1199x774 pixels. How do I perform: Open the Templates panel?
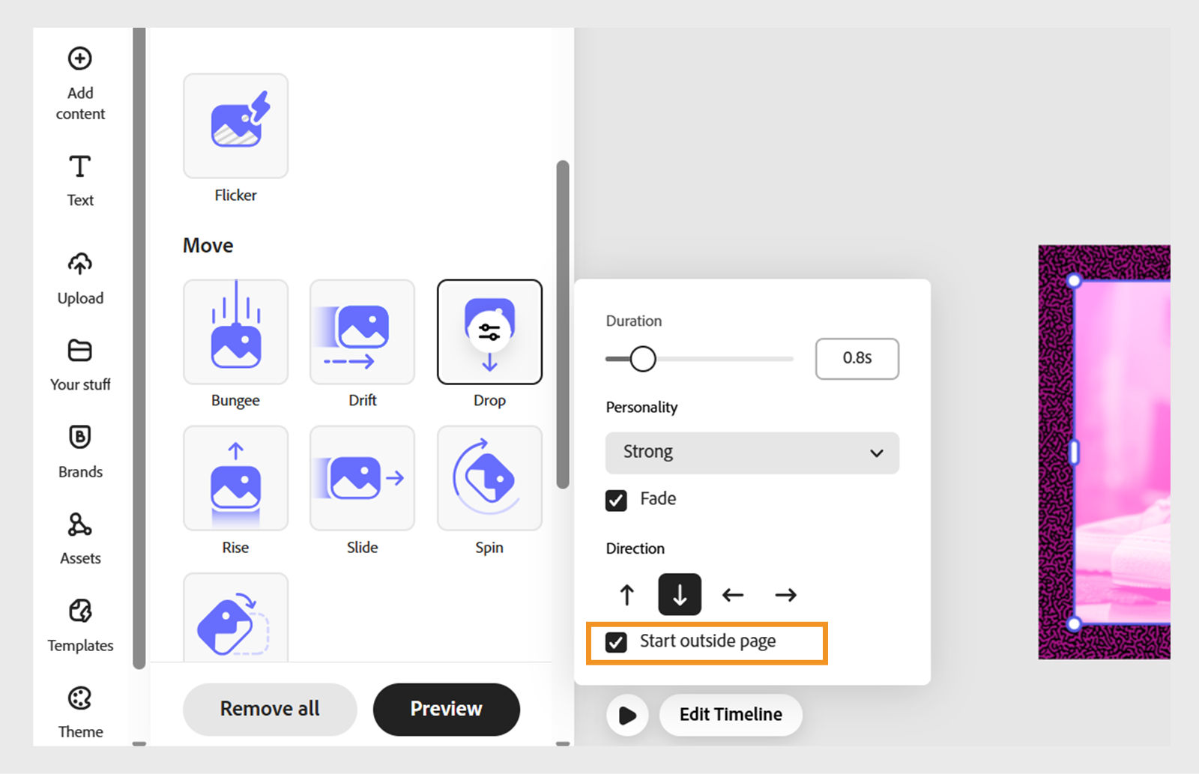tap(79, 624)
